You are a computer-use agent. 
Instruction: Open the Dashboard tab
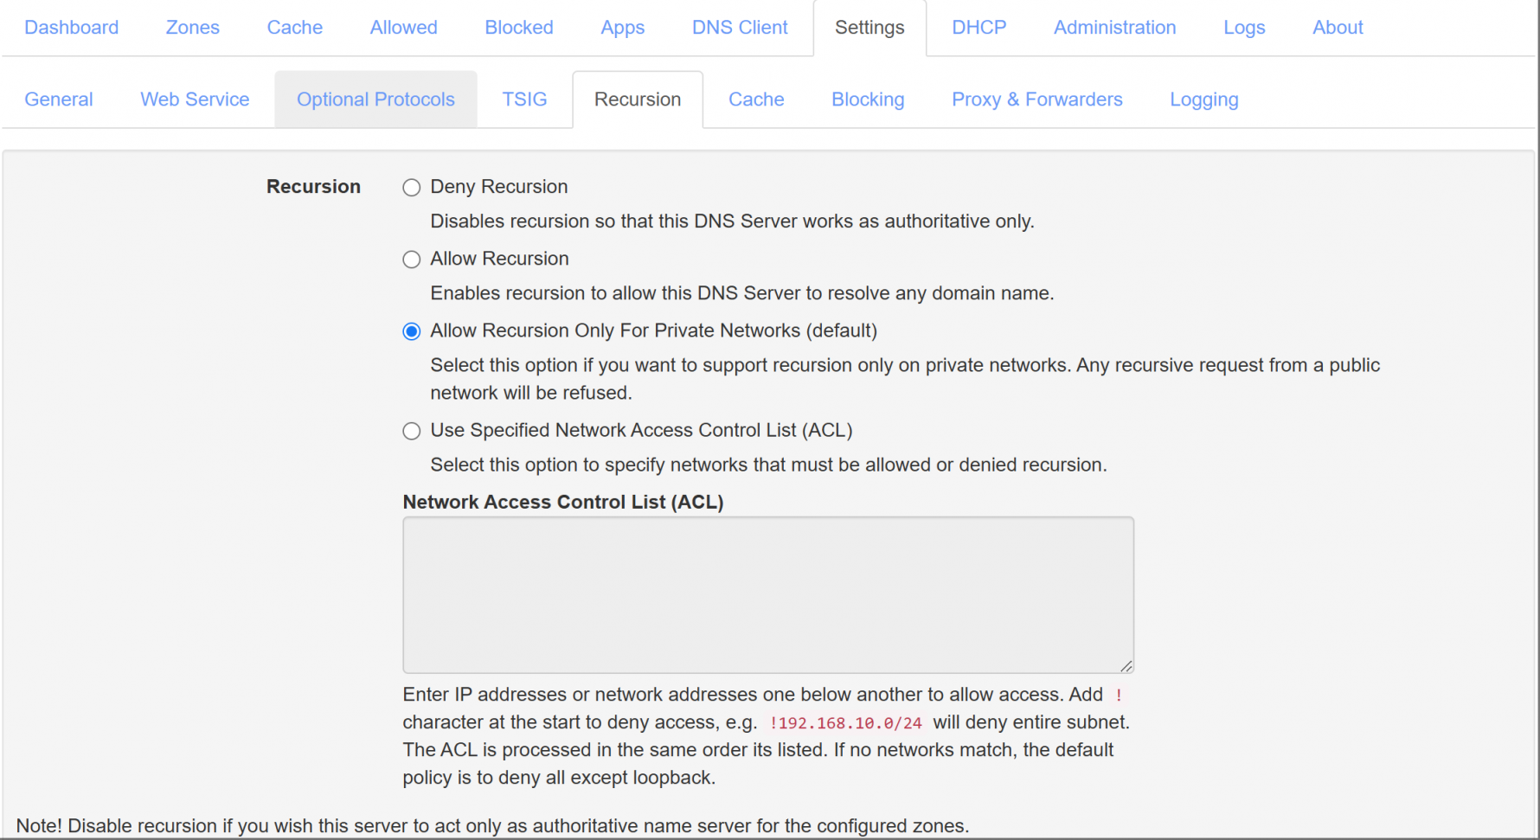tap(72, 27)
